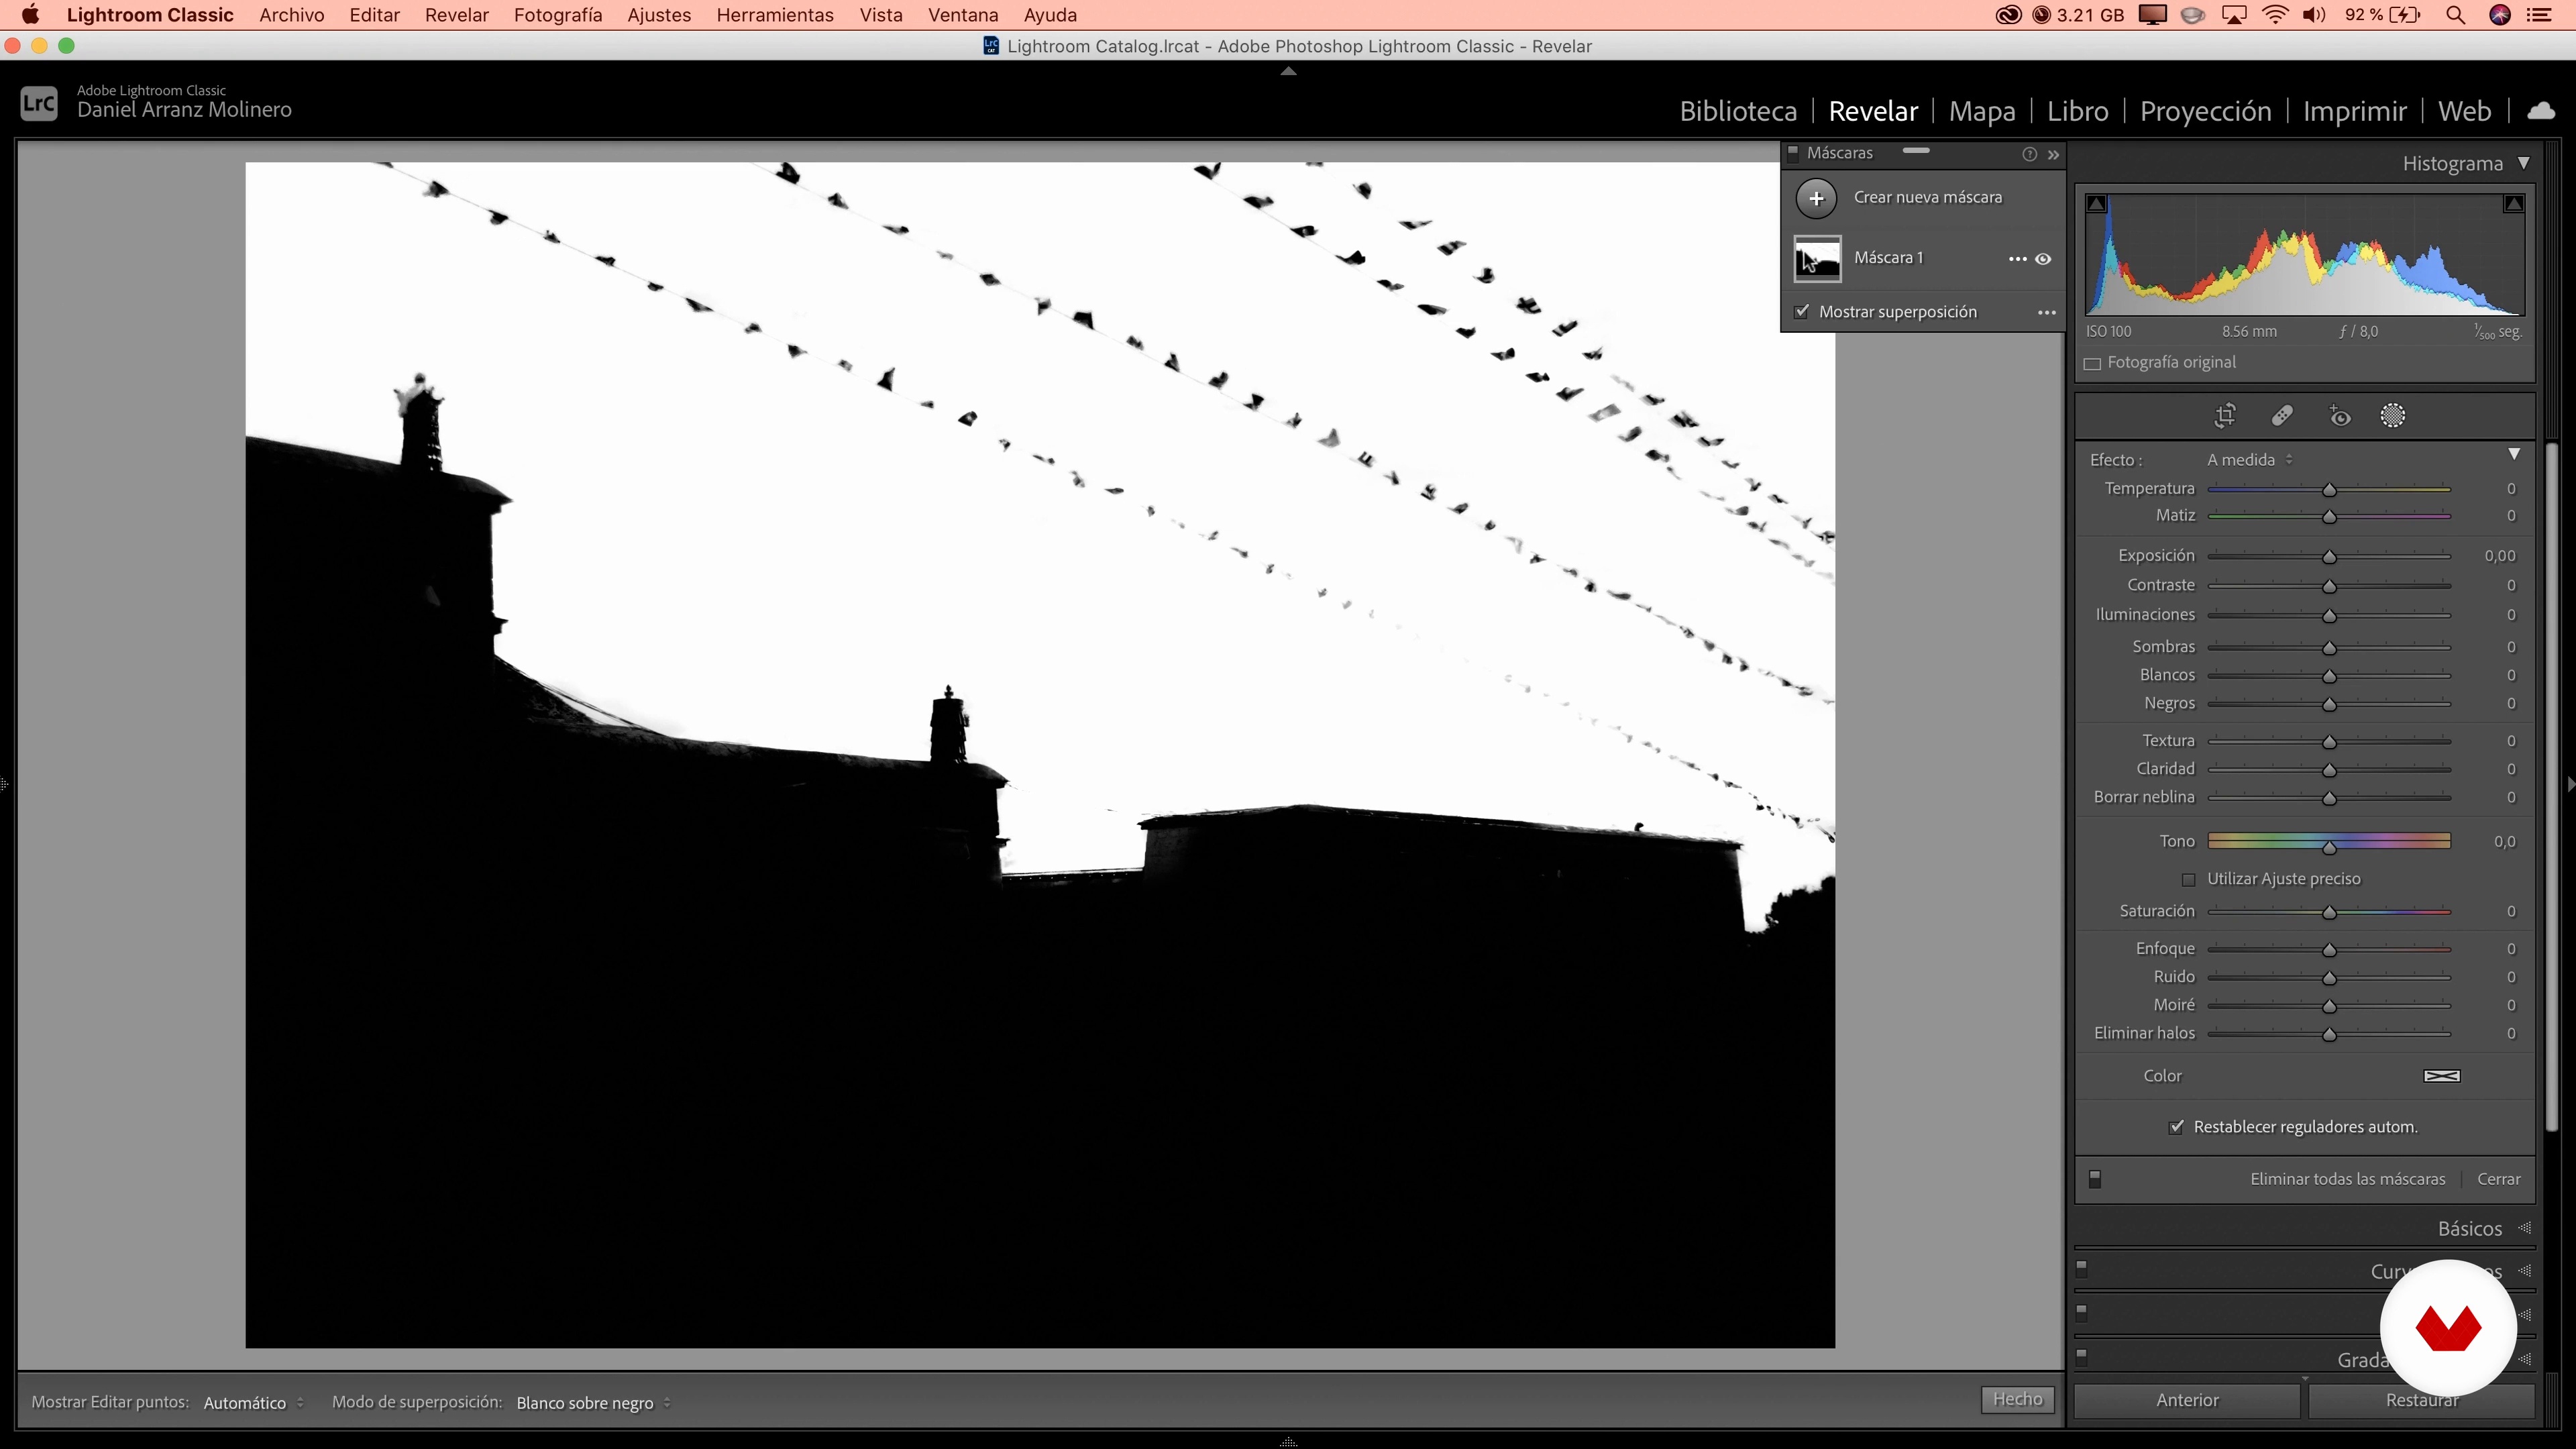
Task: Click Tono hue gradient slider
Action: (2329, 841)
